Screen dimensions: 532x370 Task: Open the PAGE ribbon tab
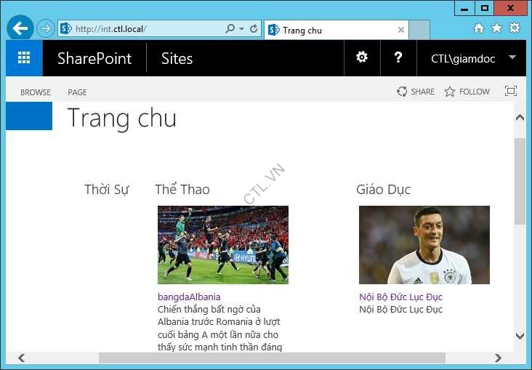77,92
